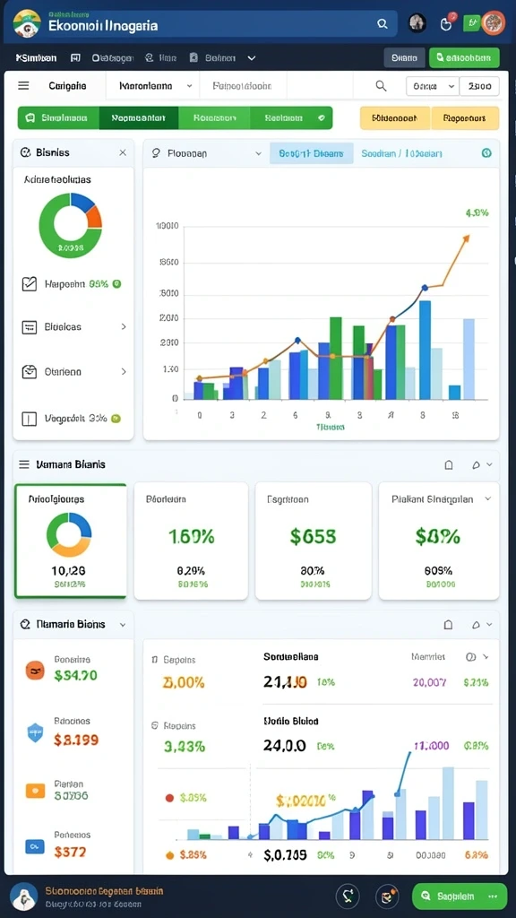Click the orange round icon beside $34.70
Image resolution: width=516 pixels, height=918 pixels.
pos(35,671)
